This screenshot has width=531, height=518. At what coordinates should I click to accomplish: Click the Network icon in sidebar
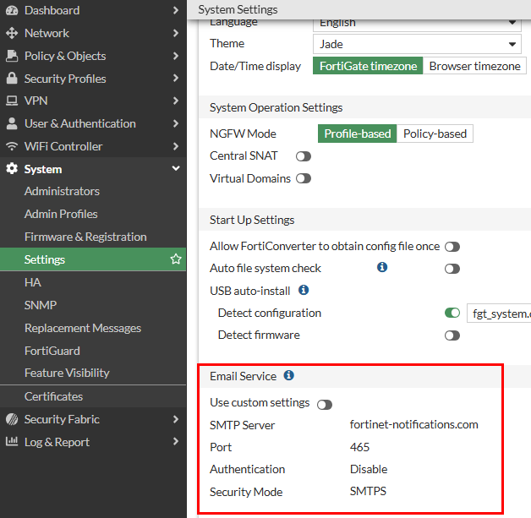coord(11,33)
